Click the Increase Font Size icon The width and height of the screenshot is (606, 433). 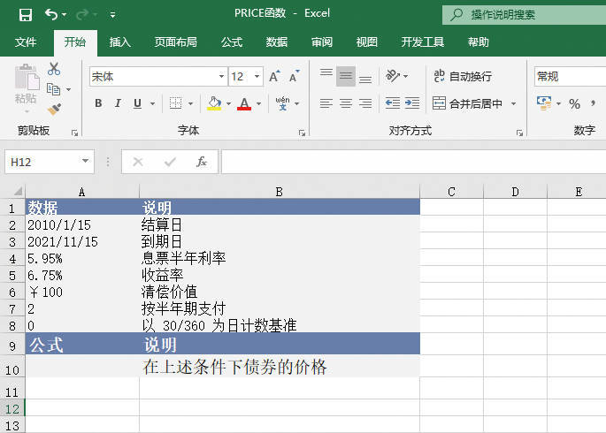[x=275, y=77]
